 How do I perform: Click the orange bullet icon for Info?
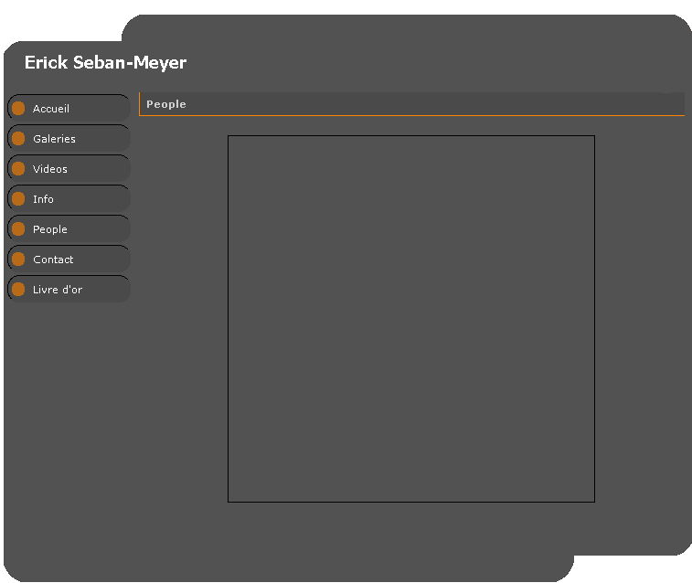click(18, 199)
